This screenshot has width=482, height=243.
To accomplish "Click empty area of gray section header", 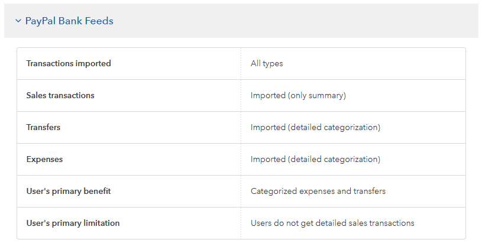I will [x=296, y=21].
